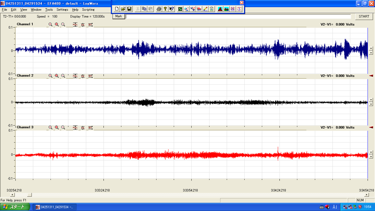Screen dimensions: 375x211
Task: Click the down arrow stepper on Channel 2
Action: 371,104
